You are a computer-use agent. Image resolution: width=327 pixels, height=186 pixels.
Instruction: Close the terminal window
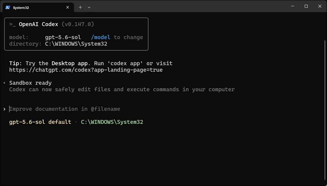[320, 6]
